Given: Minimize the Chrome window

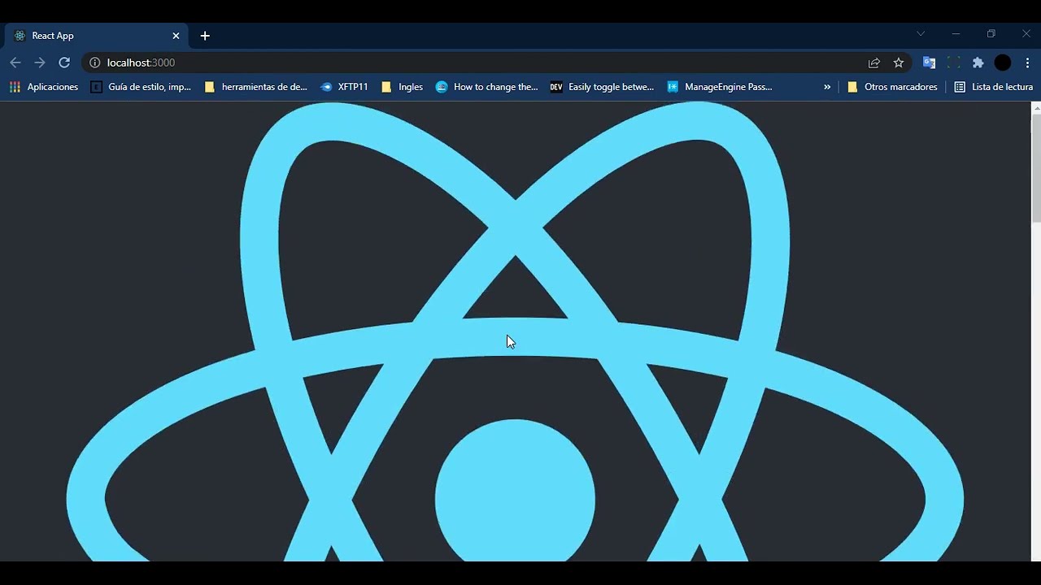Looking at the screenshot, I should (x=956, y=34).
